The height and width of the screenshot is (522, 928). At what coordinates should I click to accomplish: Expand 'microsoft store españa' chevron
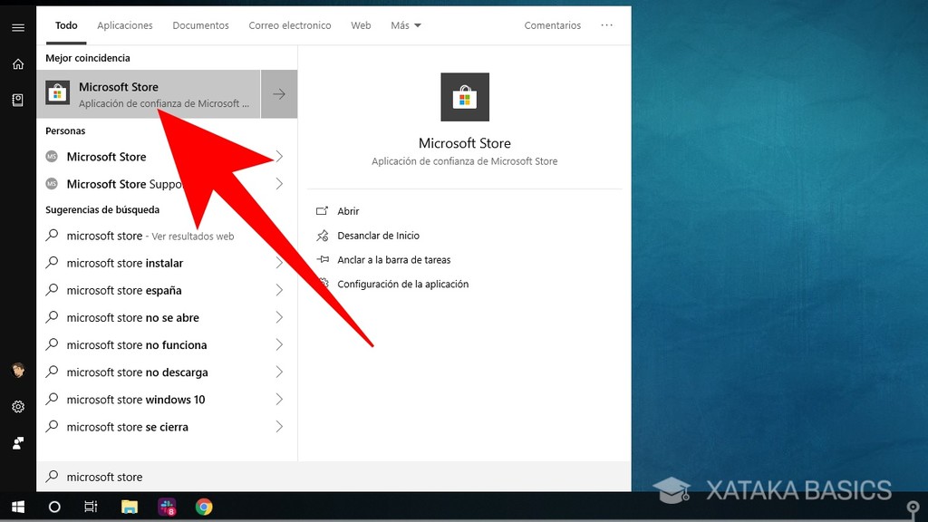click(279, 290)
